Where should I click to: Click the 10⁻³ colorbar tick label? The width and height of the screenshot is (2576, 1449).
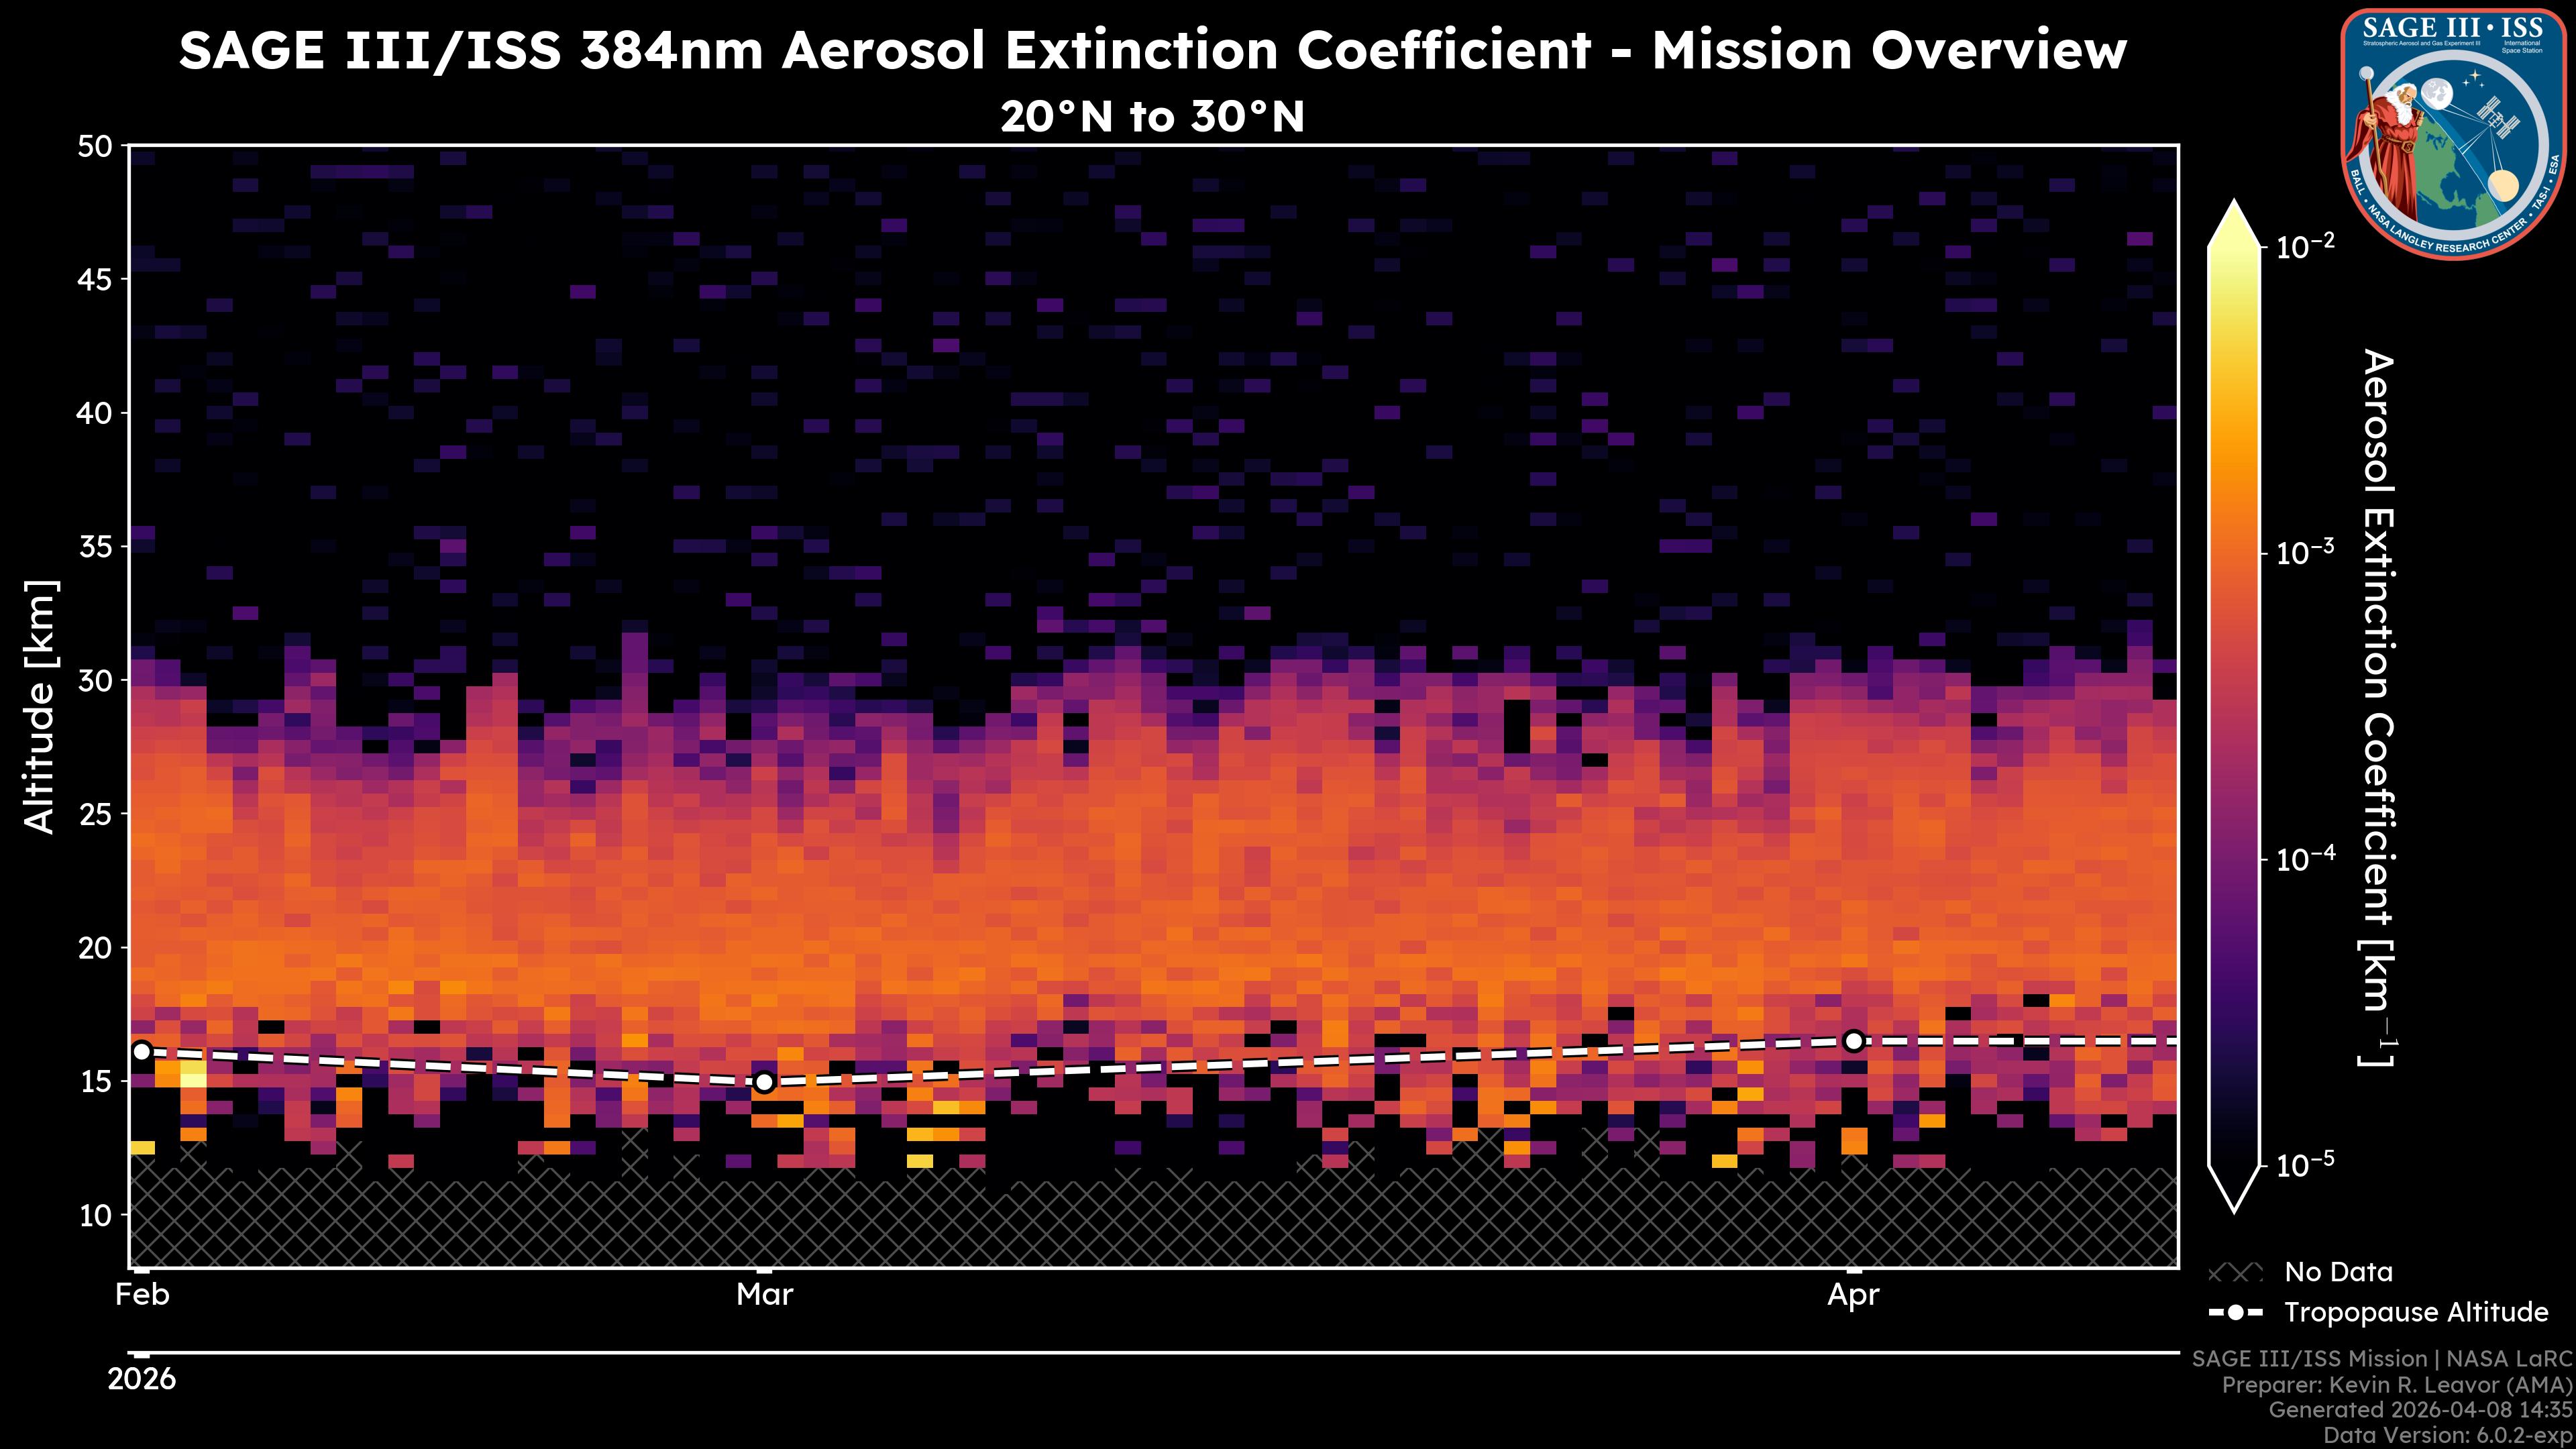click(2306, 552)
